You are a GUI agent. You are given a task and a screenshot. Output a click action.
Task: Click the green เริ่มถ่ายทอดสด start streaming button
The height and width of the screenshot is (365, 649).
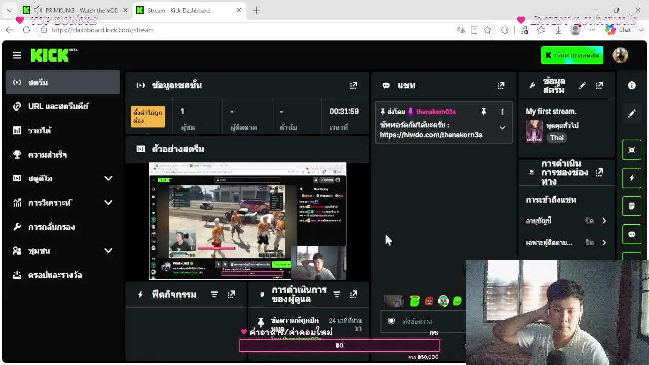(572, 55)
